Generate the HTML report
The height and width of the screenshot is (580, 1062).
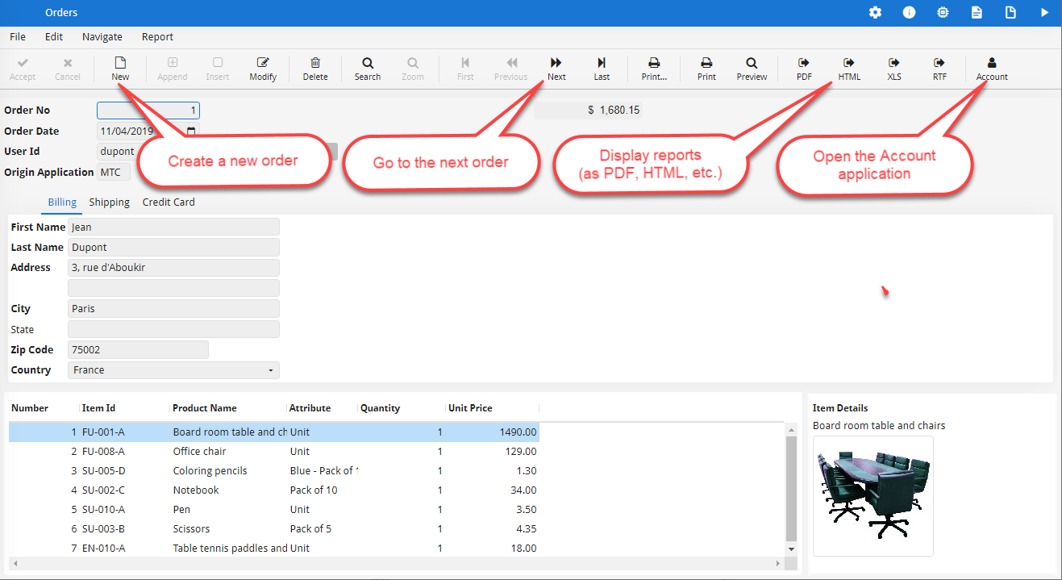pyautogui.click(x=848, y=69)
